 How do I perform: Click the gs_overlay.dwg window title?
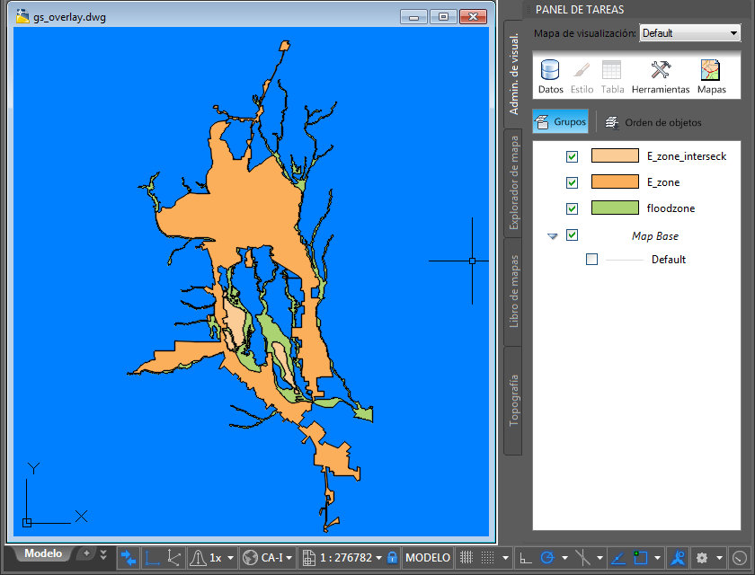coord(69,17)
